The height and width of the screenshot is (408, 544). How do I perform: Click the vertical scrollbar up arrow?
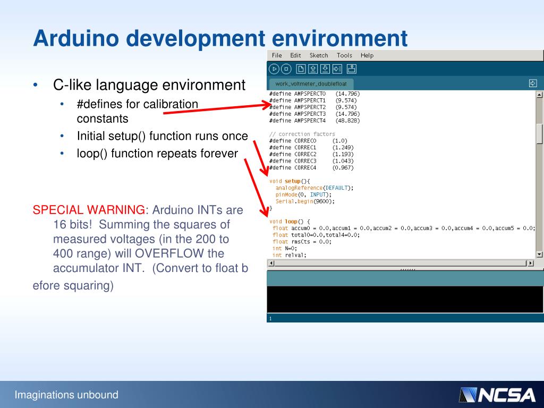(x=539, y=95)
